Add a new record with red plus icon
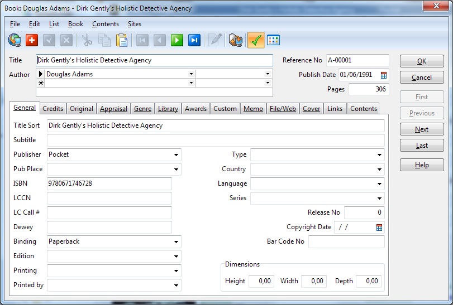The width and height of the screenshot is (453, 305). [x=32, y=40]
